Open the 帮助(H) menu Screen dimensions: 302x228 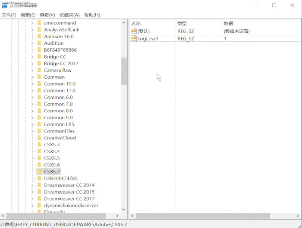pyautogui.click(x=92, y=15)
